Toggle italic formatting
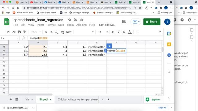198x111 pixels. point(119,32)
